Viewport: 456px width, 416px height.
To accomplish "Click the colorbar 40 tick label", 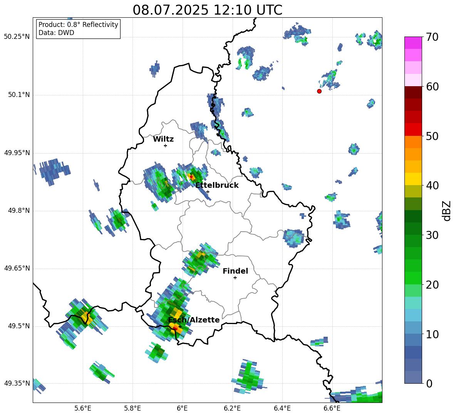I will click(x=432, y=185).
